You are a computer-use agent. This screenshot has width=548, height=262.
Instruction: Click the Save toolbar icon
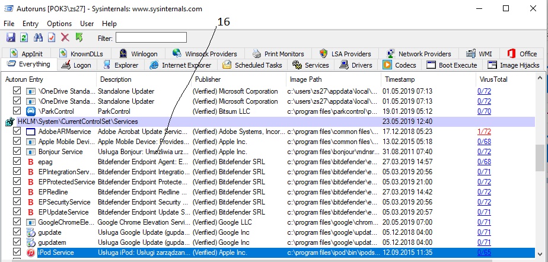pyautogui.click(x=11, y=37)
